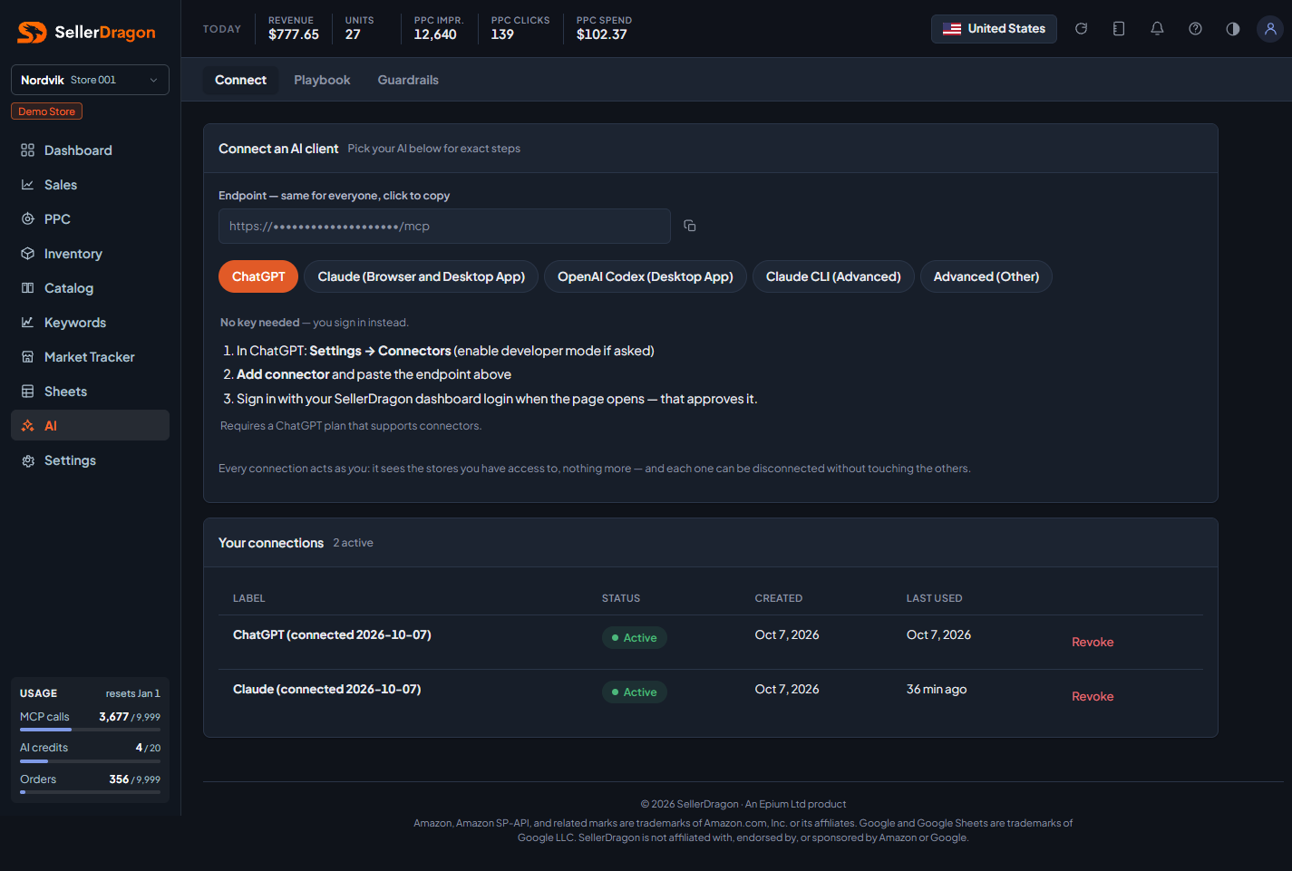Select the ChatGPT client option
The image size is (1292, 871).
pyautogui.click(x=258, y=276)
